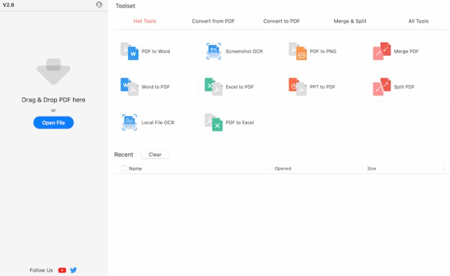Screen dimensions: 450x276
Task: Click the "Recent" heading
Action: [124, 154]
